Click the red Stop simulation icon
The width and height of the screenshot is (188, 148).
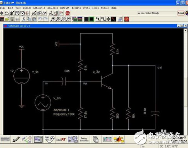click(x=67, y=13)
